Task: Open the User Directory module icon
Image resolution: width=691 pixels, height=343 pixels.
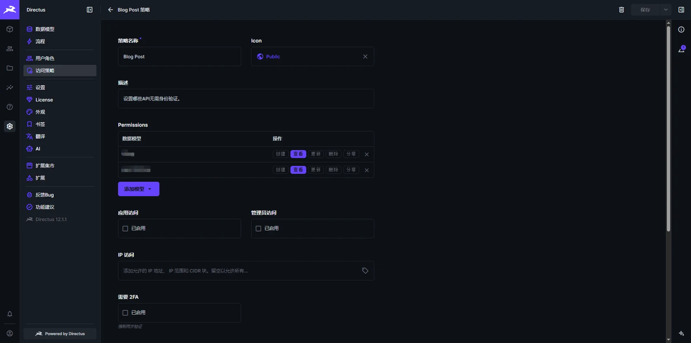Action: point(10,49)
